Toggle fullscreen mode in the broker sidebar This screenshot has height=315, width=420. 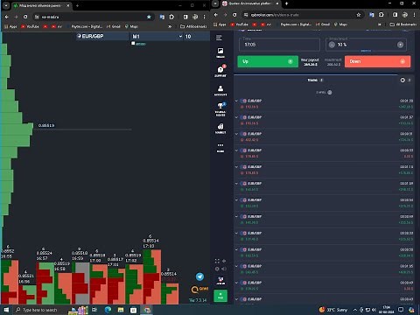[x=217, y=261]
